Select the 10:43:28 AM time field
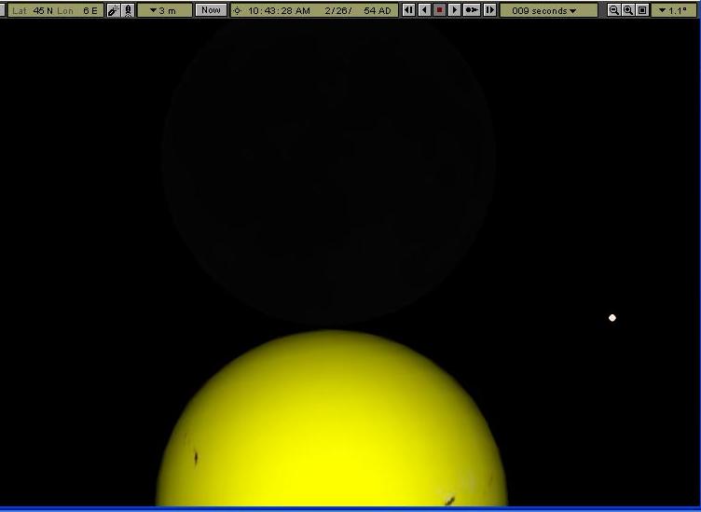Screen dimensions: 701x512 (x=279, y=11)
